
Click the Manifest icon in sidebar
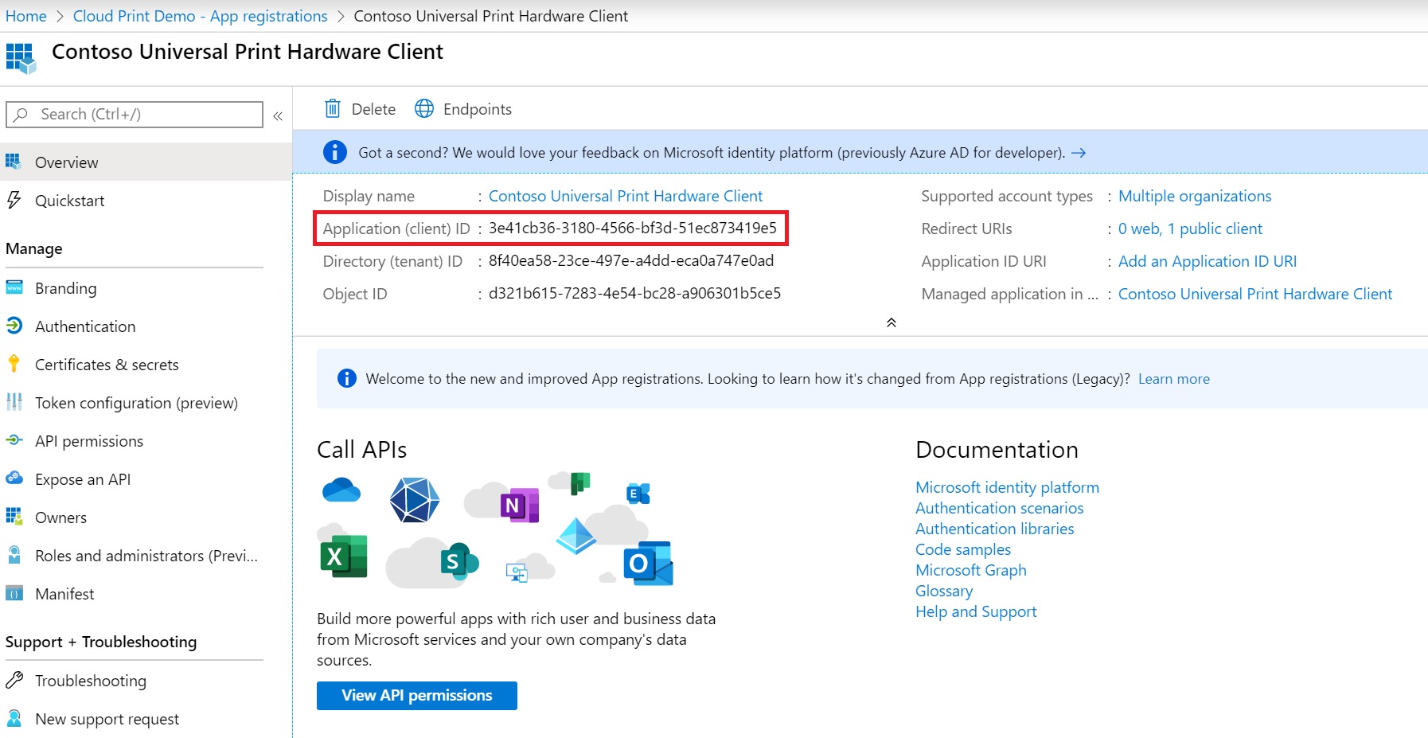(14, 593)
